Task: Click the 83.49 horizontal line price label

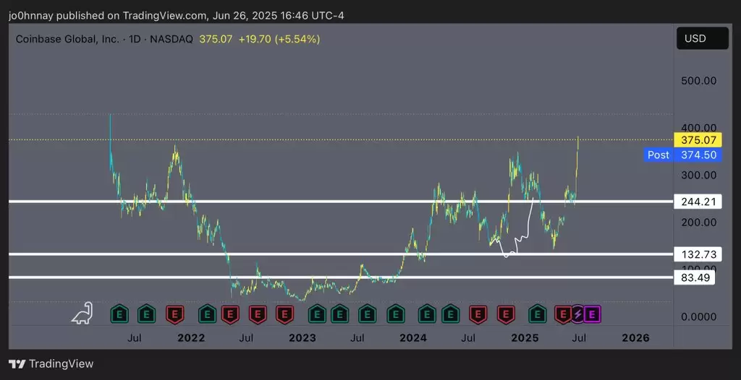Action: click(x=694, y=277)
